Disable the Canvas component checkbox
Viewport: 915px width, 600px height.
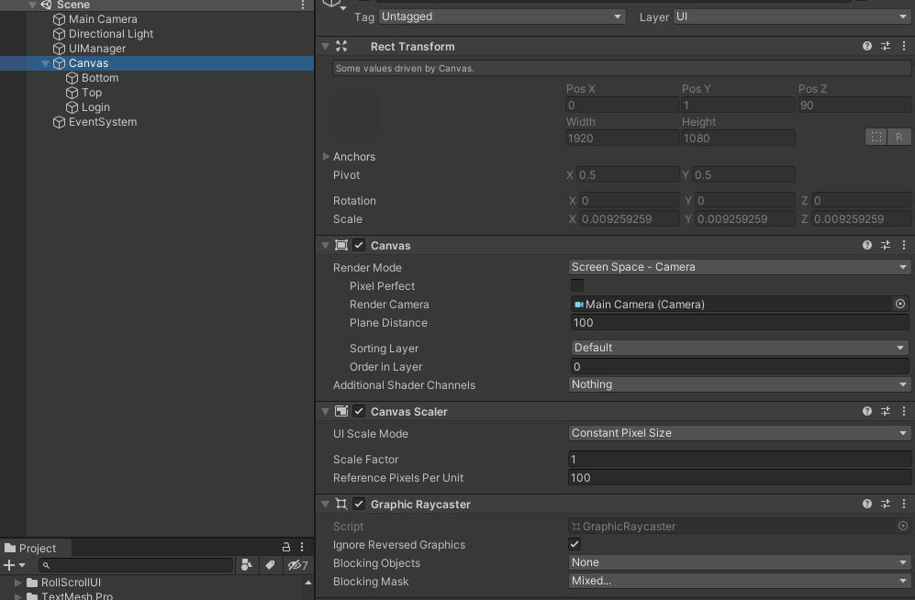359,246
